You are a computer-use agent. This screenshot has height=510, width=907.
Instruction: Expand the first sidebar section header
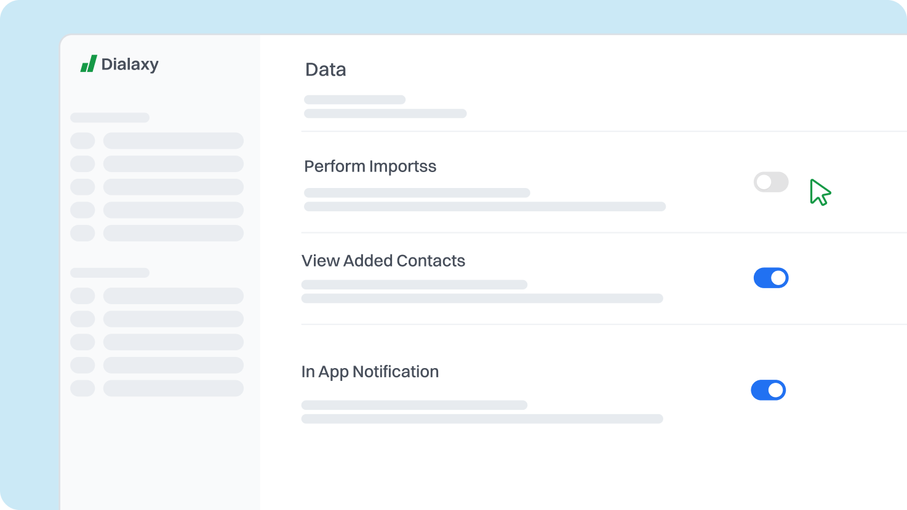tap(110, 117)
